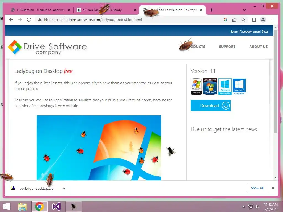Click the fly application taskbar icon
Viewport: 283px width, 212px height.
click(74, 206)
